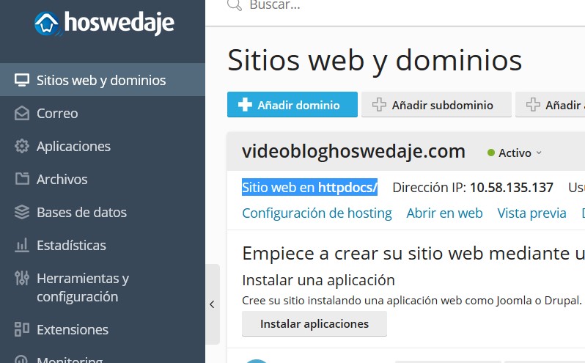Click the envelope icon next to Correo
This screenshot has width=585, height=363.
(22, 113)
